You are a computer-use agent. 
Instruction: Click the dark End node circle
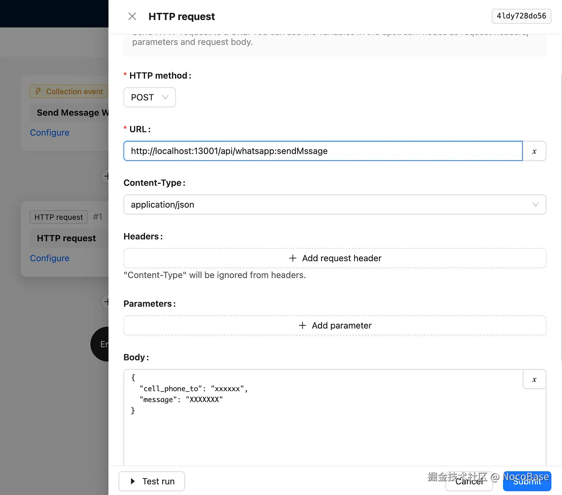pos(102,344)
